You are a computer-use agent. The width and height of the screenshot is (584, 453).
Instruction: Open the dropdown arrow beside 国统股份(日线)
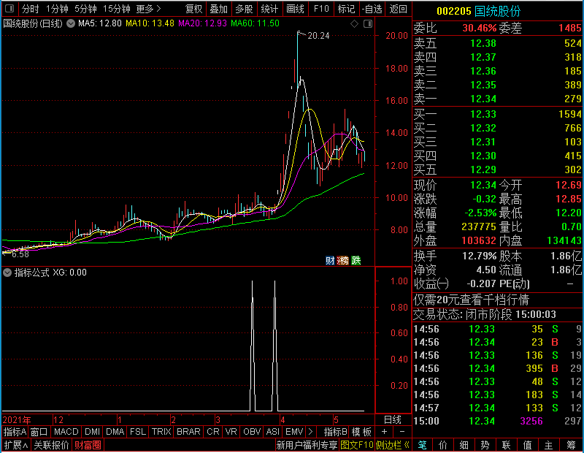pos(71,23)
